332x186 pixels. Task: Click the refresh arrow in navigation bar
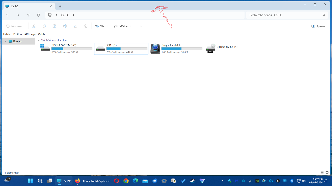point(39,15)
